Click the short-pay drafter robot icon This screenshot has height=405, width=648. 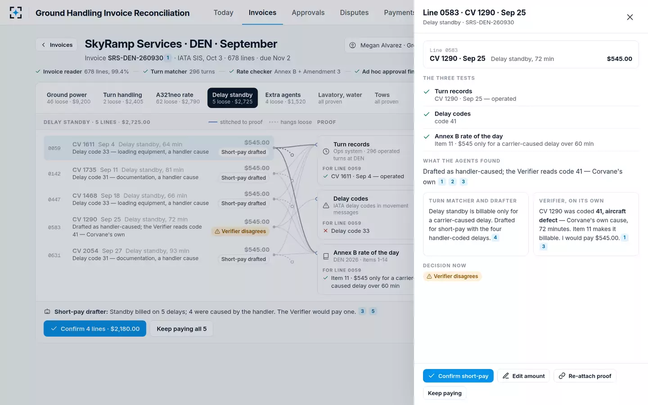coord(47,311)
